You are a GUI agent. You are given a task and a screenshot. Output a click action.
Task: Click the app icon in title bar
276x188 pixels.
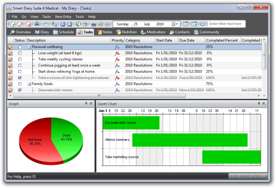click(x=9, y=8)
